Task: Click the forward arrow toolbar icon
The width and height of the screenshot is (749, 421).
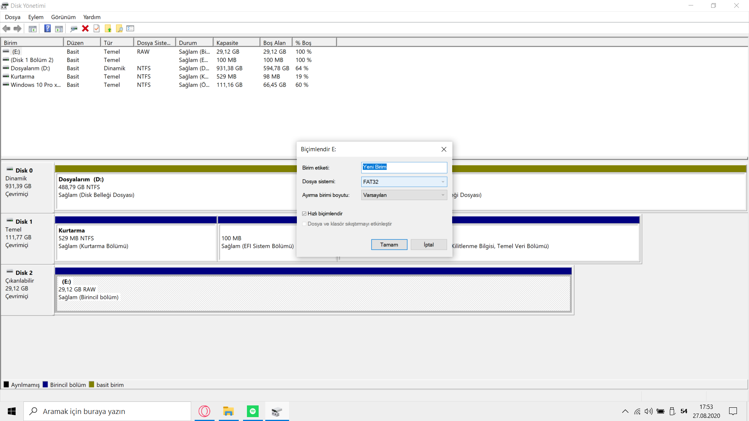Action: (x=18, y=28)
